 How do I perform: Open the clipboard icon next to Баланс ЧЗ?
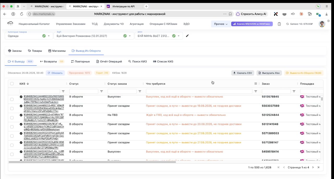pos(279,24)
